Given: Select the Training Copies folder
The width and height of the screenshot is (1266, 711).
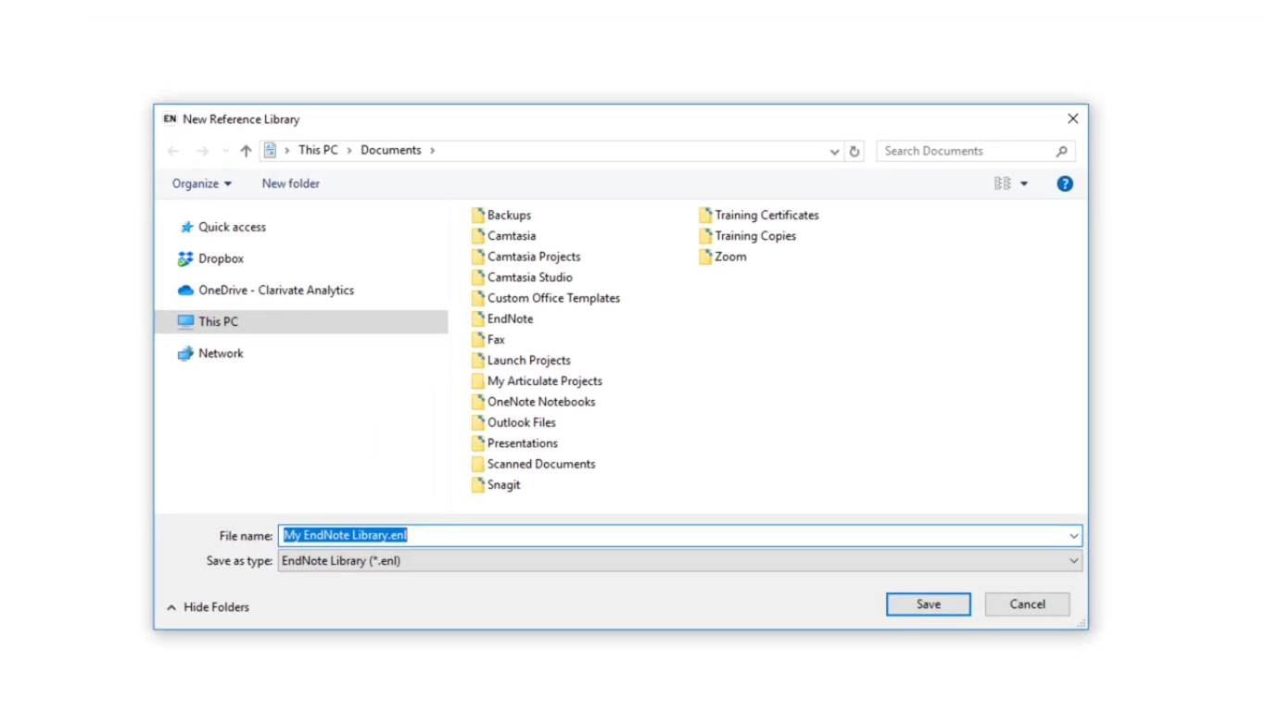Looking at the screenshot, I should pyautogui.click(x=747, y=236).
